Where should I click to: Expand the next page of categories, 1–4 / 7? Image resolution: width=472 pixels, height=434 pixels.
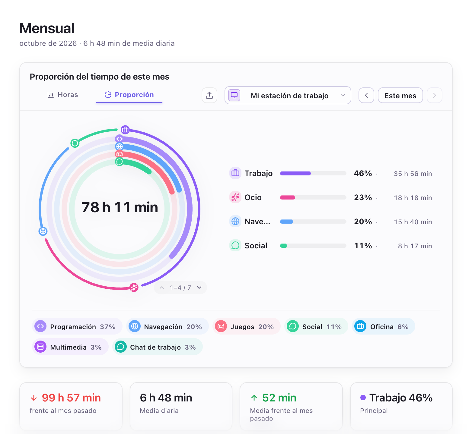click(199, 288)
